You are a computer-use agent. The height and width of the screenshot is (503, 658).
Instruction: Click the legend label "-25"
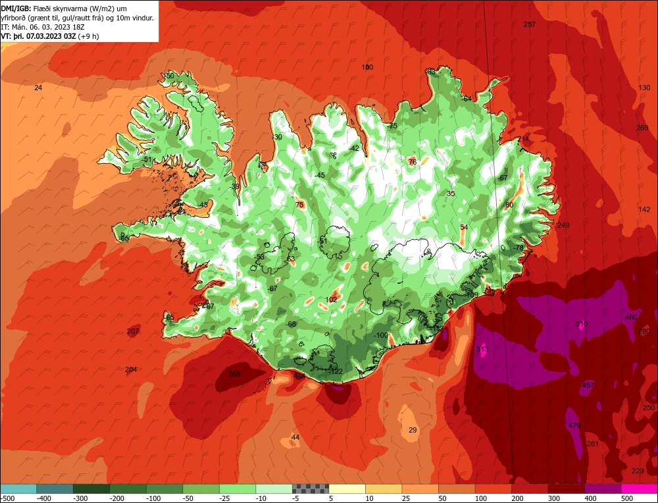coord(226,498)
